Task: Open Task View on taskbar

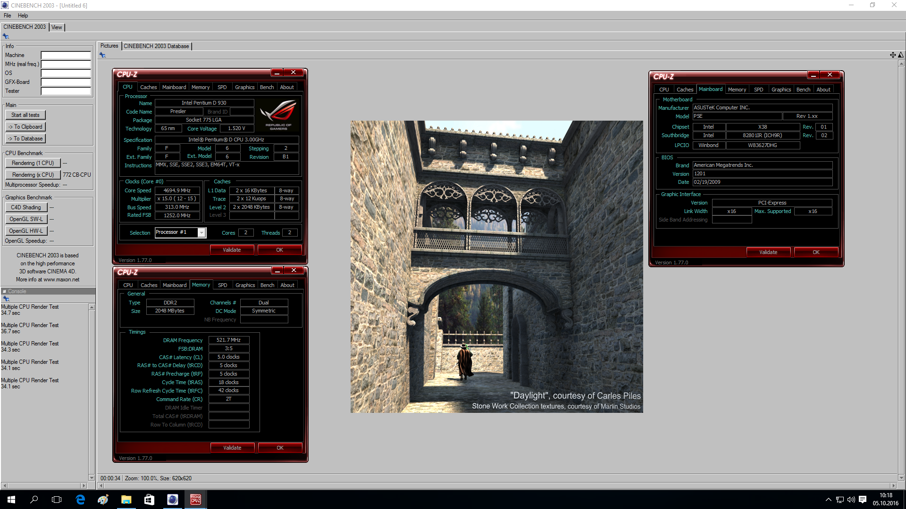Action: tap(57, 500)
